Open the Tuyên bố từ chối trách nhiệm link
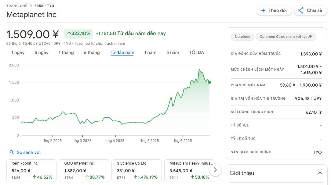331x185 pixels. (100, 43)
